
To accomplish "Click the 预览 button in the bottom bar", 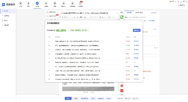I will (x=76, y=98).
